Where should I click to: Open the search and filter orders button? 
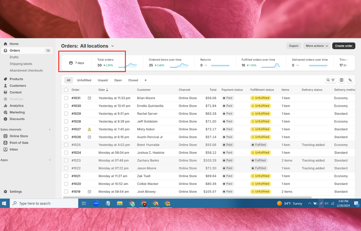tap(331, 80)
